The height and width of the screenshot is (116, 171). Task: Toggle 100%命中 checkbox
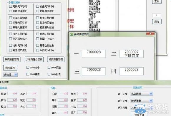(28, 68)
